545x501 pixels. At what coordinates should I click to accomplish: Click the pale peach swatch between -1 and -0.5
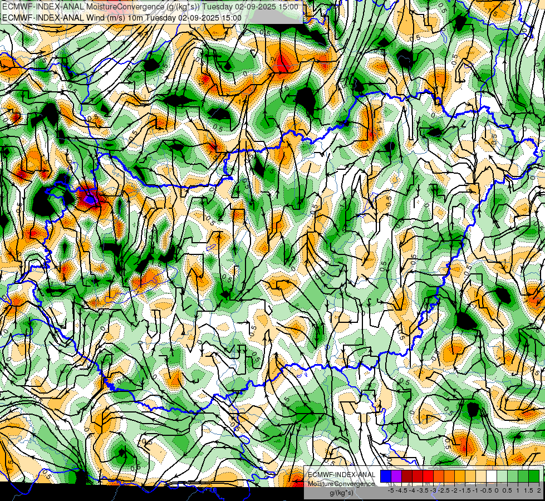point(481,477)
